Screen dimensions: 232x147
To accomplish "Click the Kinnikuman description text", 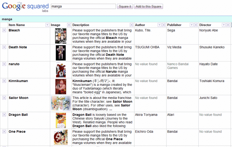I will (102, 86).
